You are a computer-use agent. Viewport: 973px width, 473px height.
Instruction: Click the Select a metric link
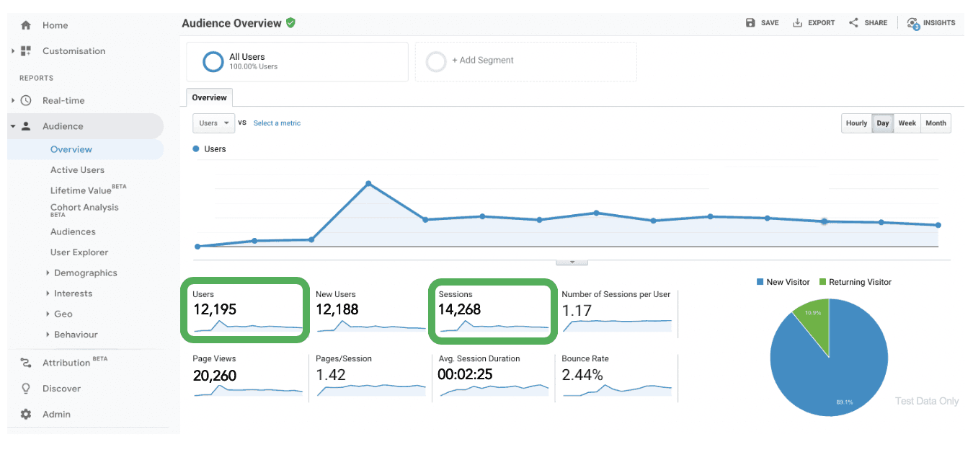(x=277, y=123)
